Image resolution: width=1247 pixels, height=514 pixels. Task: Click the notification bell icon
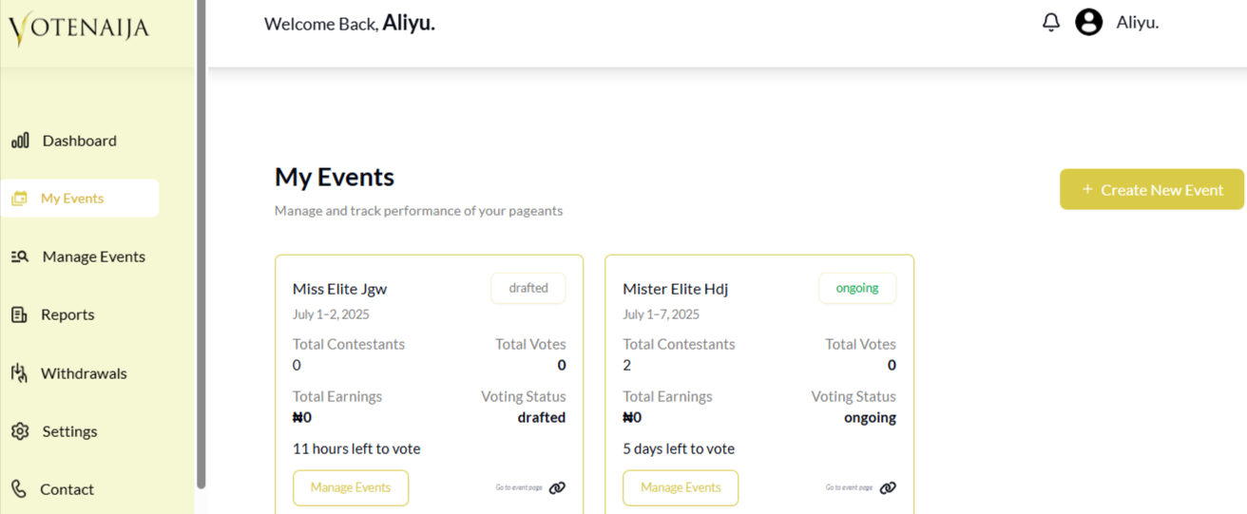coord(1050,22)
